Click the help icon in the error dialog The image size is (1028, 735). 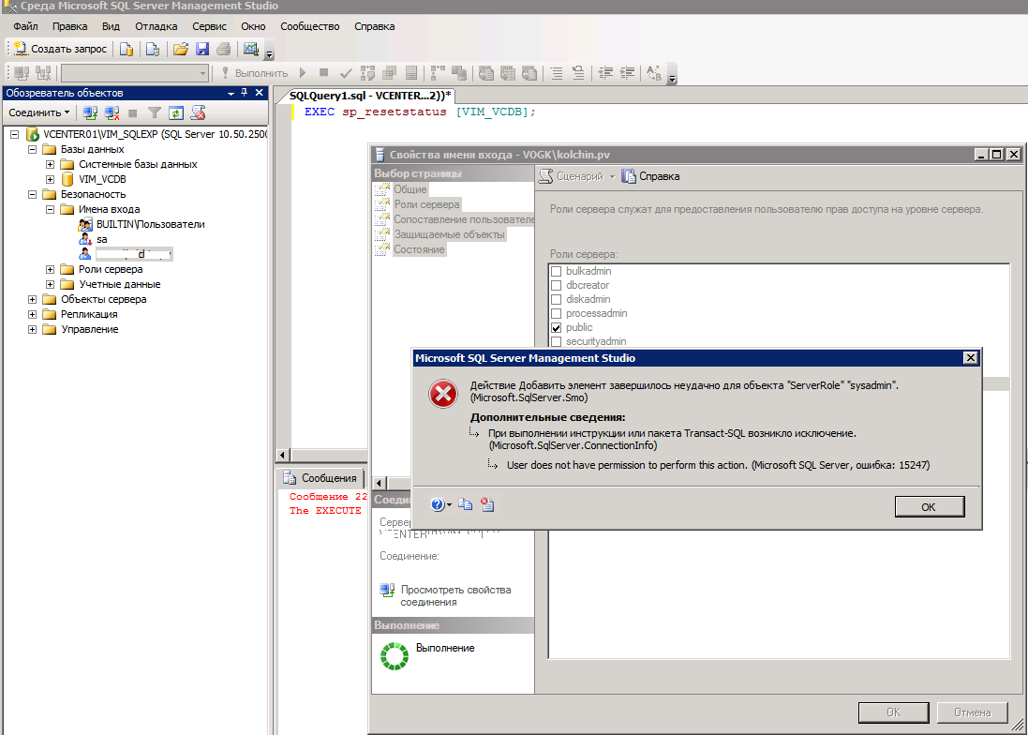pos(438,505)
